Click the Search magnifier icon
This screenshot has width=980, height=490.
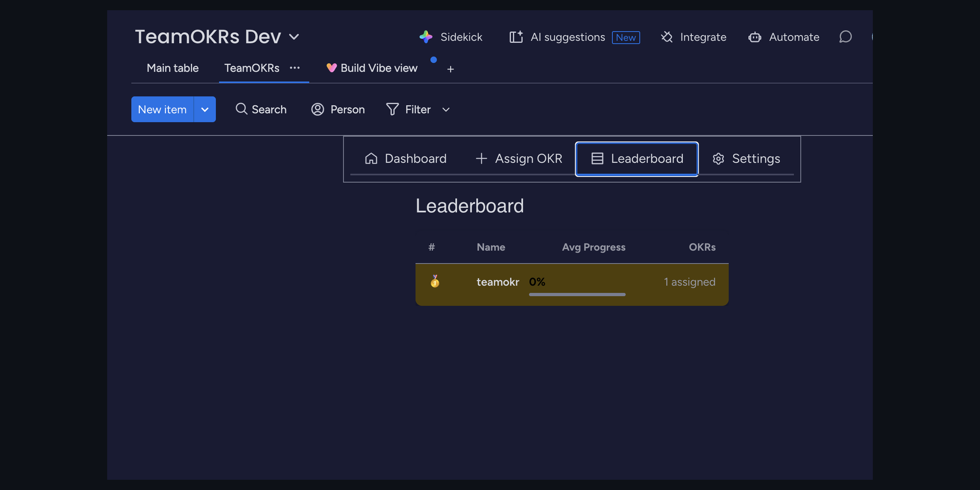point(241,109)
